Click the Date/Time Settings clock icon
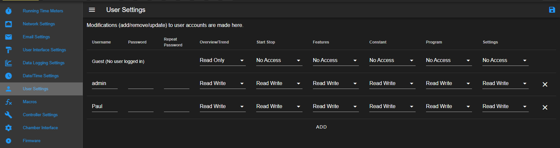 pyautogui.click(x=8, y=76)
